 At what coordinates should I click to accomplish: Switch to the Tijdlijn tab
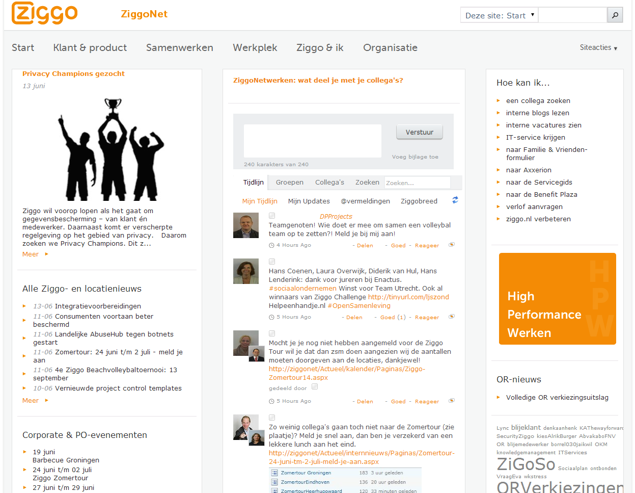[x=254, y=182]
